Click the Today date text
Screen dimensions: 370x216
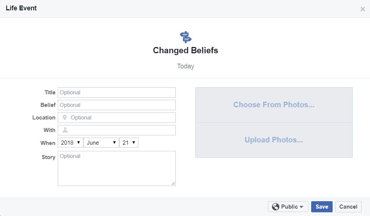click(185, 66)
